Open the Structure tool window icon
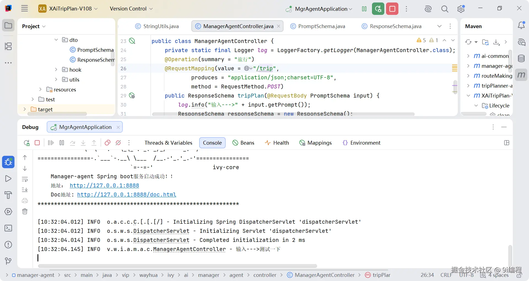The width and height of the screenshot is (529, 281). point(8,46)
